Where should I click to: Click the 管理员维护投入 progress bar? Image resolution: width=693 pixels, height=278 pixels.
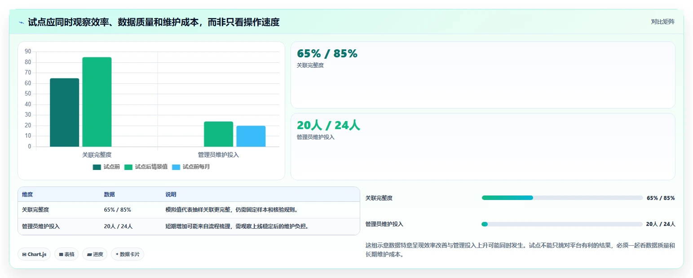562,224
